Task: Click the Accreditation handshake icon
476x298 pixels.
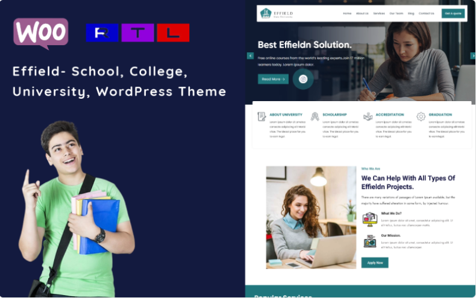Action: click(368, 117)
